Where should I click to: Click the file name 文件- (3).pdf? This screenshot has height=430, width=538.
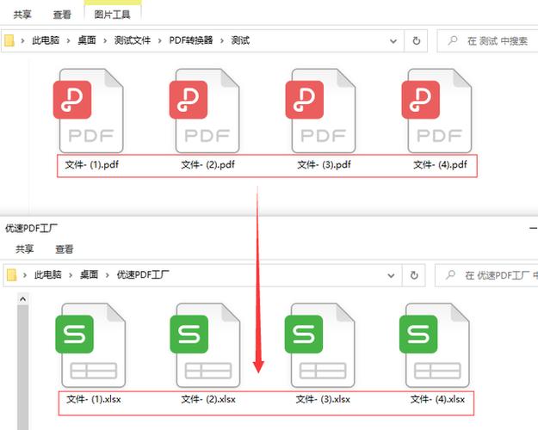pyautogui.click(x=324, y=164)
